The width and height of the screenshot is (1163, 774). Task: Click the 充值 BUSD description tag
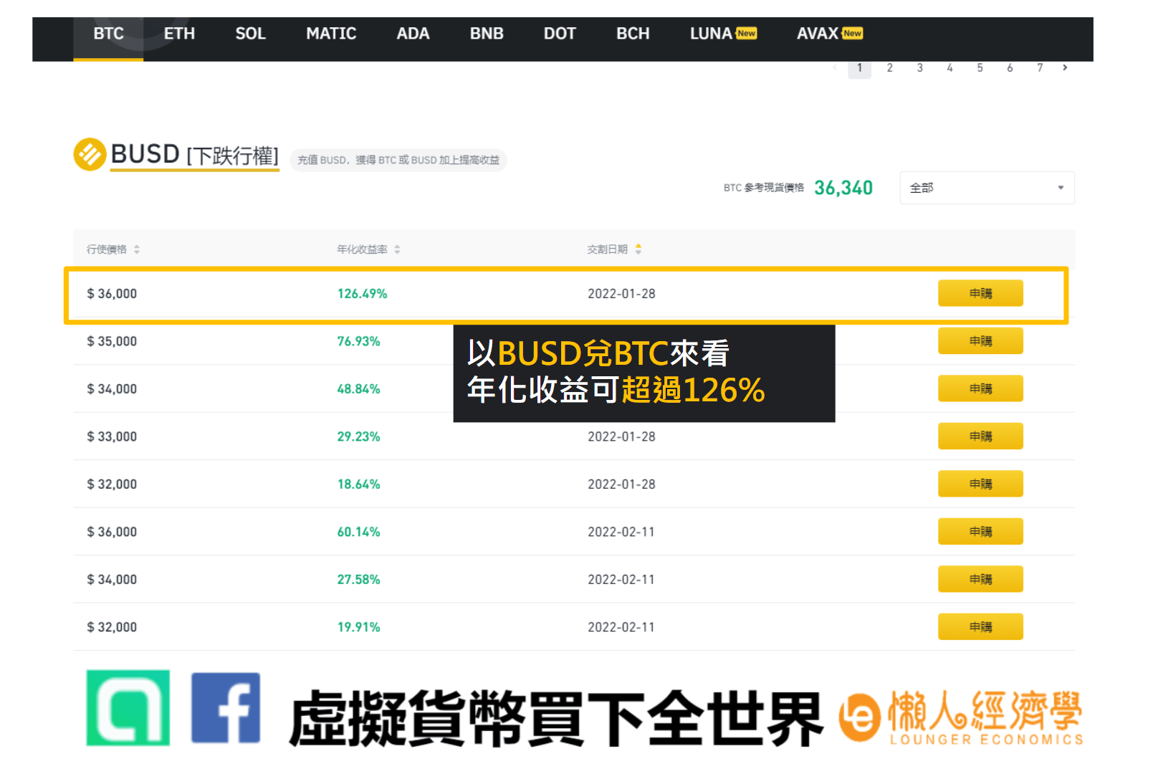398,160
